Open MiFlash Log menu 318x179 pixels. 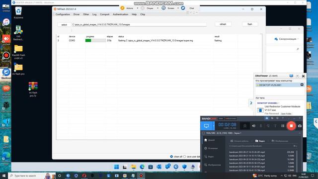point(94,14)
